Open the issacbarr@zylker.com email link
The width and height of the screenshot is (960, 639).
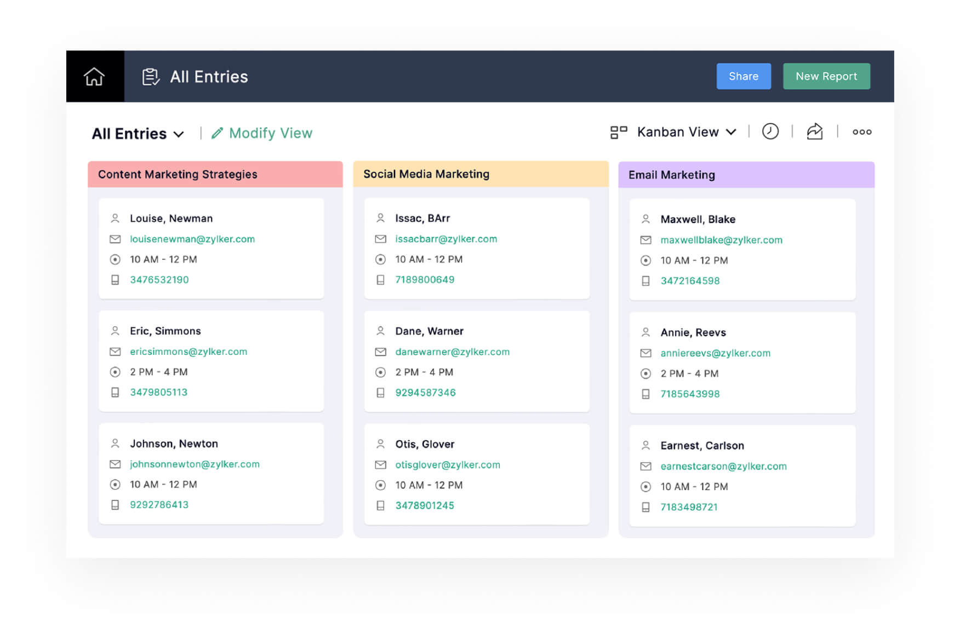[x=446, y=239]
